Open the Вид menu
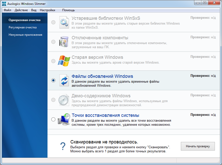222x165 pixels. tap(34, 10)
